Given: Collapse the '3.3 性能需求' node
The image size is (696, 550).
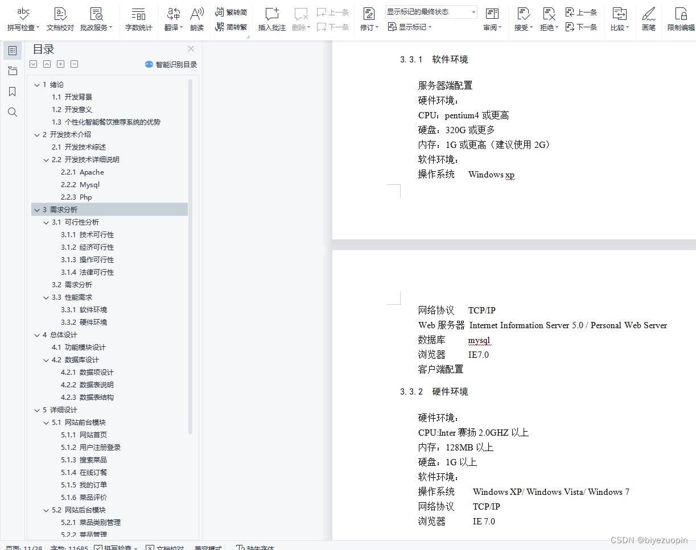Looking at the screenshot, I should 46,297.
